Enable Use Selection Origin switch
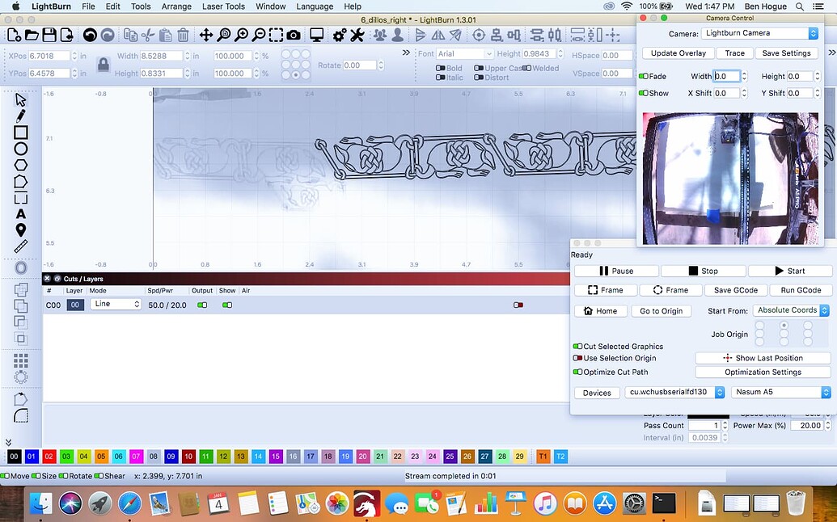The width and height of the screenshot is (837, 522). point(577,358)
